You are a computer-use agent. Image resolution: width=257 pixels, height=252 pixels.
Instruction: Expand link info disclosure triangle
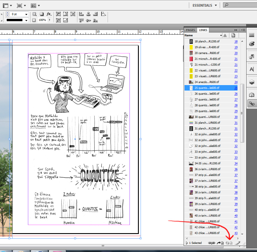[187, 243]
